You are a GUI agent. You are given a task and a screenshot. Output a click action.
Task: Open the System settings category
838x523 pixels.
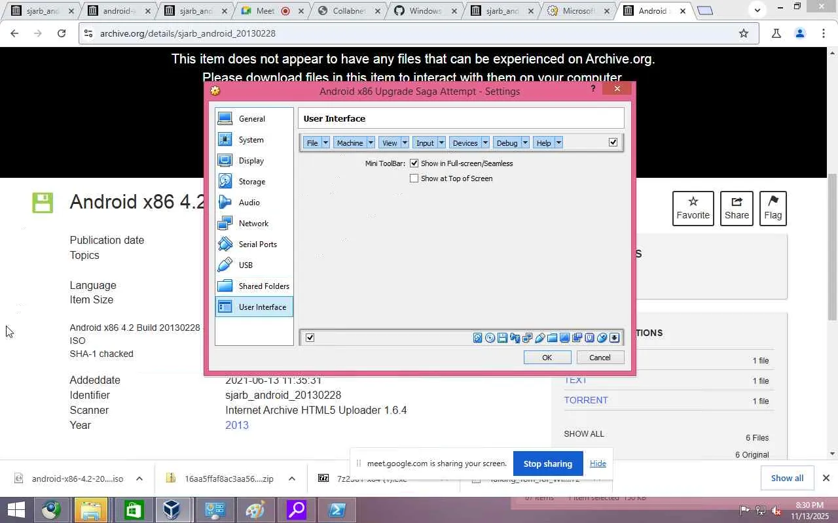(254, 140)
